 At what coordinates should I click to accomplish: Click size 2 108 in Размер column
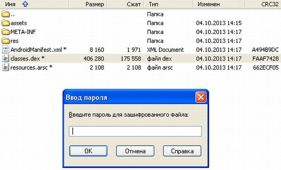[97, 68]
